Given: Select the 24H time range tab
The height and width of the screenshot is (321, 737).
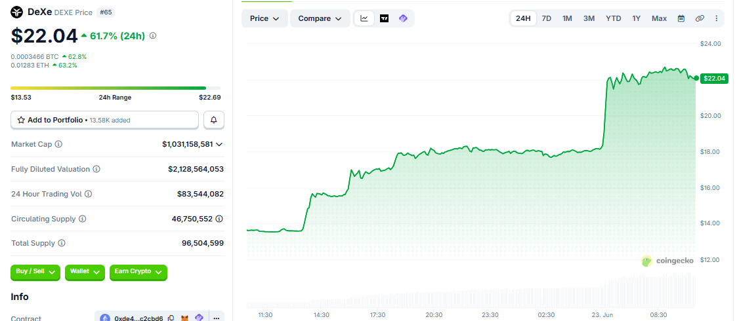Looking at the screenshot, I should (x=523, y=18).
